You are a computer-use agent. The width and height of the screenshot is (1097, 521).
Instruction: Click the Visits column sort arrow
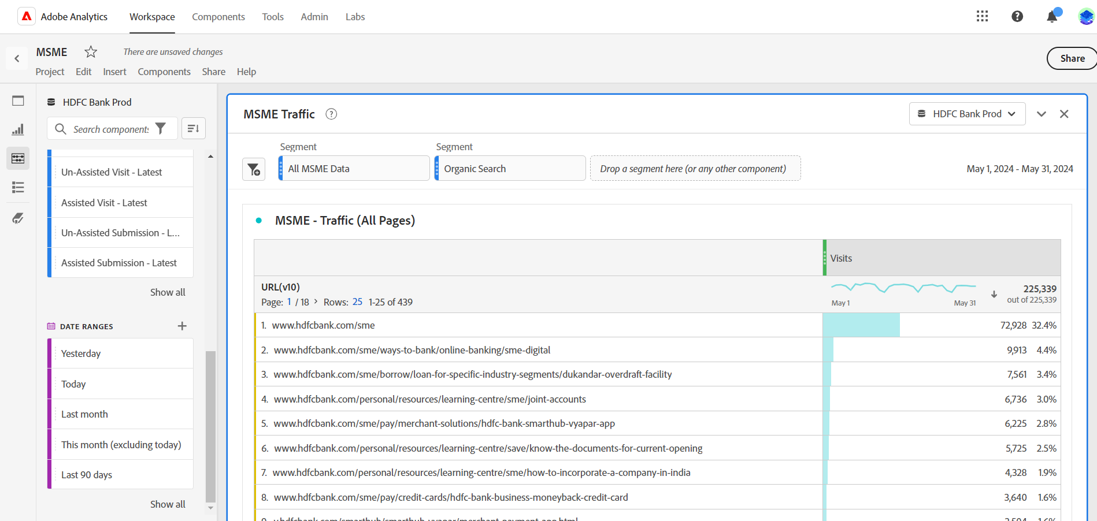tap(994, 294)
